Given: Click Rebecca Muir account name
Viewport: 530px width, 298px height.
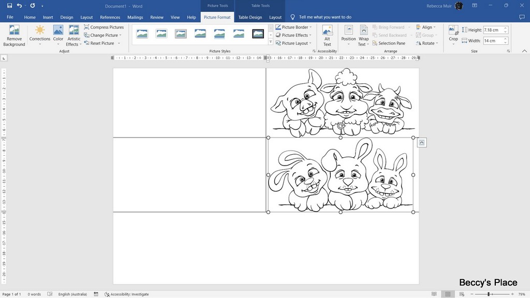Looking at the screenshot, I should tap(439, 6).
